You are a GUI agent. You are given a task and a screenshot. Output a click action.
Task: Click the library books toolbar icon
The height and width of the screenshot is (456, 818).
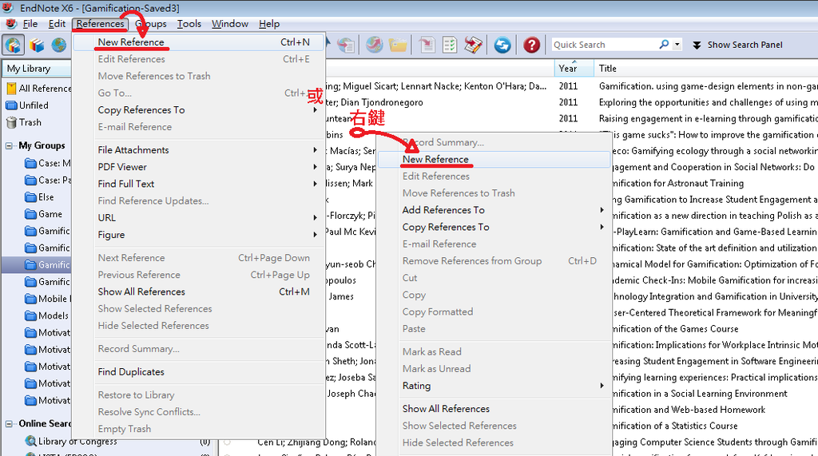37,46
